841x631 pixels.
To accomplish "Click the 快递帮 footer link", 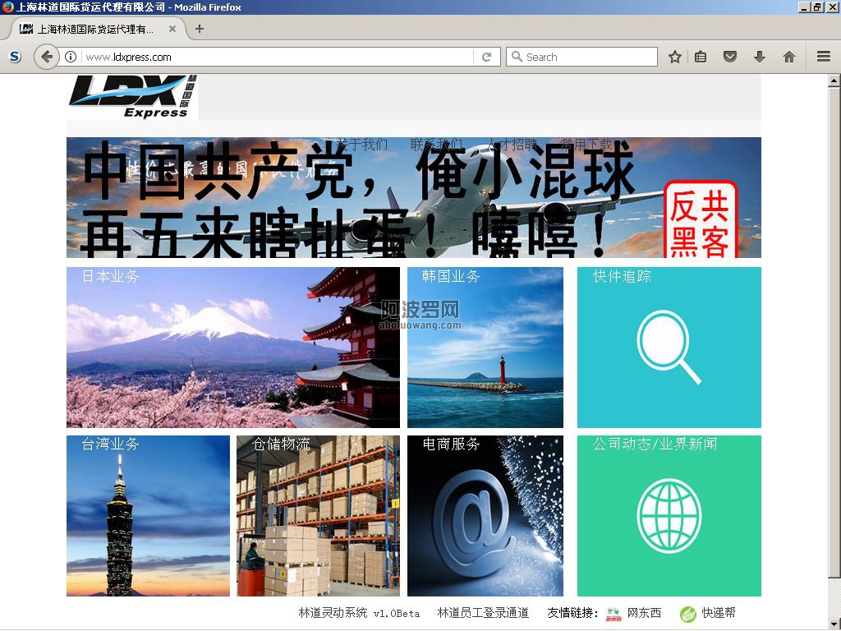I will point(718,613).
